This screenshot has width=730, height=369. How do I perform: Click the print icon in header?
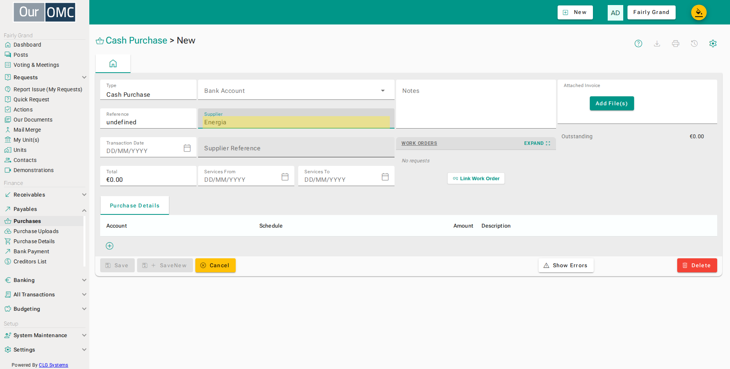[x=676, y=44]
